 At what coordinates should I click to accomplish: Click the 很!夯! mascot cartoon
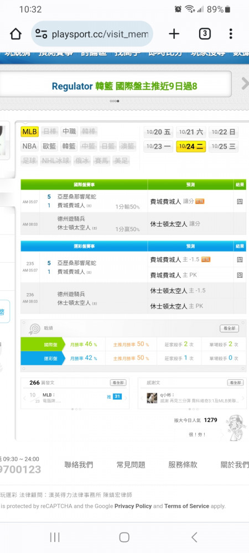235,428
